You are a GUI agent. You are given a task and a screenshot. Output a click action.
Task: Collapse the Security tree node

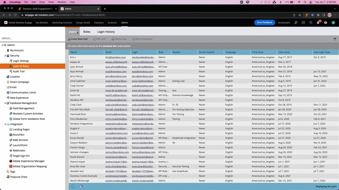(5, 56)
